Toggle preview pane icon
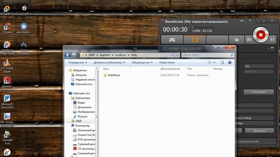Viewport: 280px width, 157px height. (222, 62)
